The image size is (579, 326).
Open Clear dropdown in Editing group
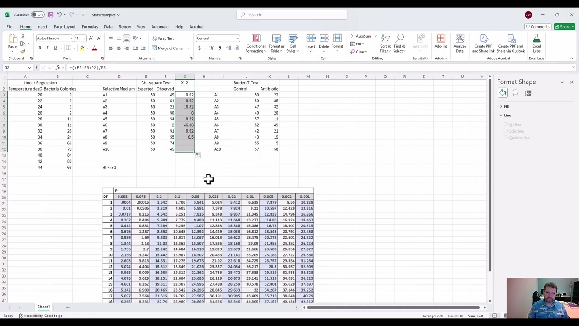tap(360, 52)
